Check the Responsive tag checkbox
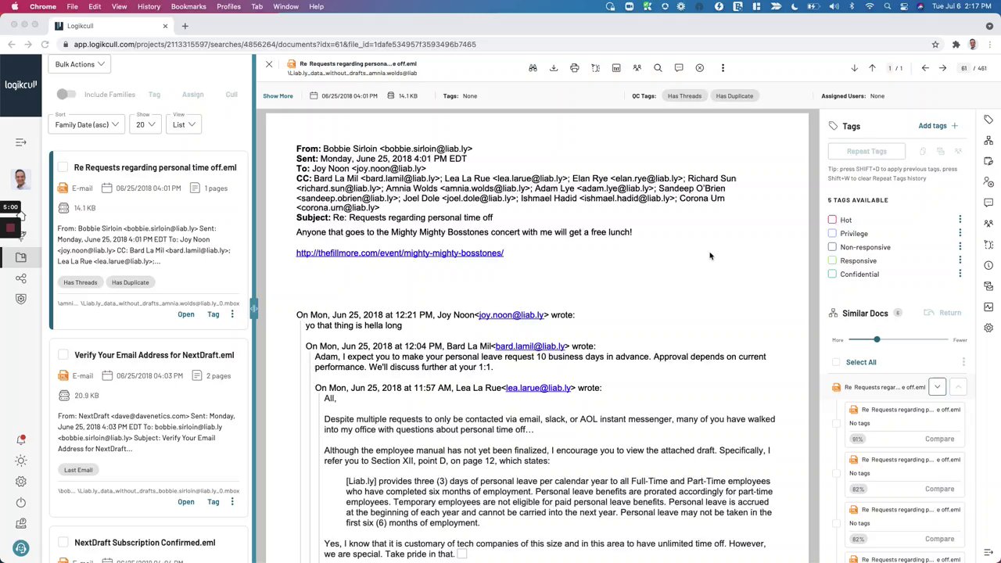The width and height of the screenshot is (1001, 563). 832,260
